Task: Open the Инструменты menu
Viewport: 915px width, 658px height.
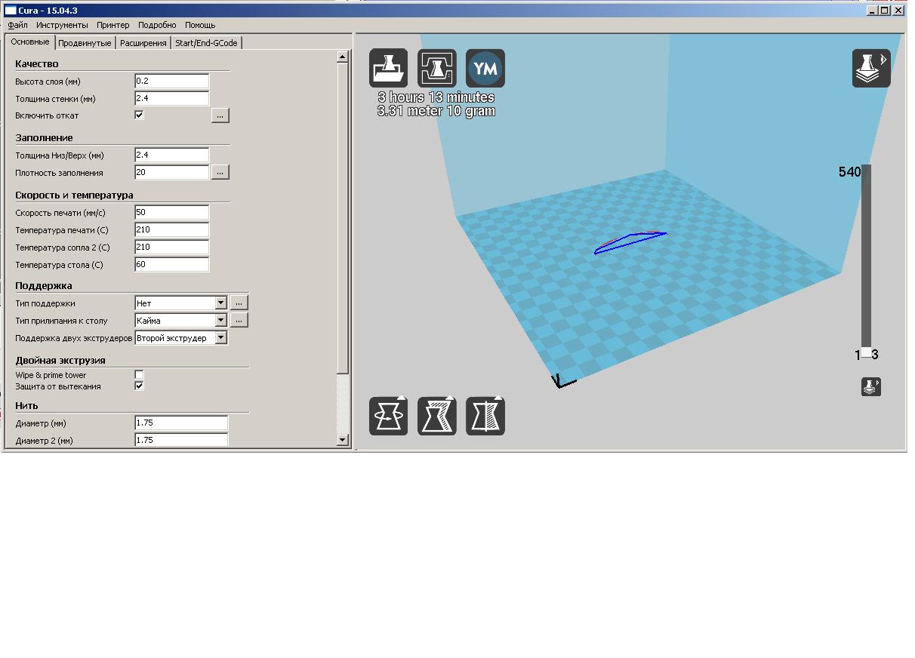Action: point(62,25)
